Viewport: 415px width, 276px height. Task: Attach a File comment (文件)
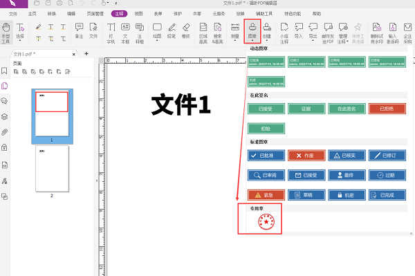(x=93, y=31)
